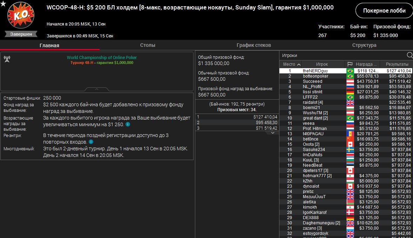Sort by the Результаты column header

click(397, 64)
